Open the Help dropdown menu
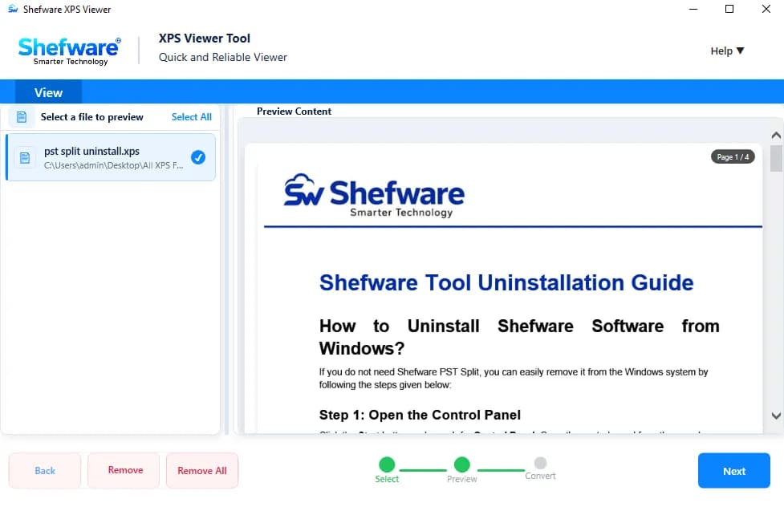The width and height of the screenshot is (784, 507). (727, 51)
